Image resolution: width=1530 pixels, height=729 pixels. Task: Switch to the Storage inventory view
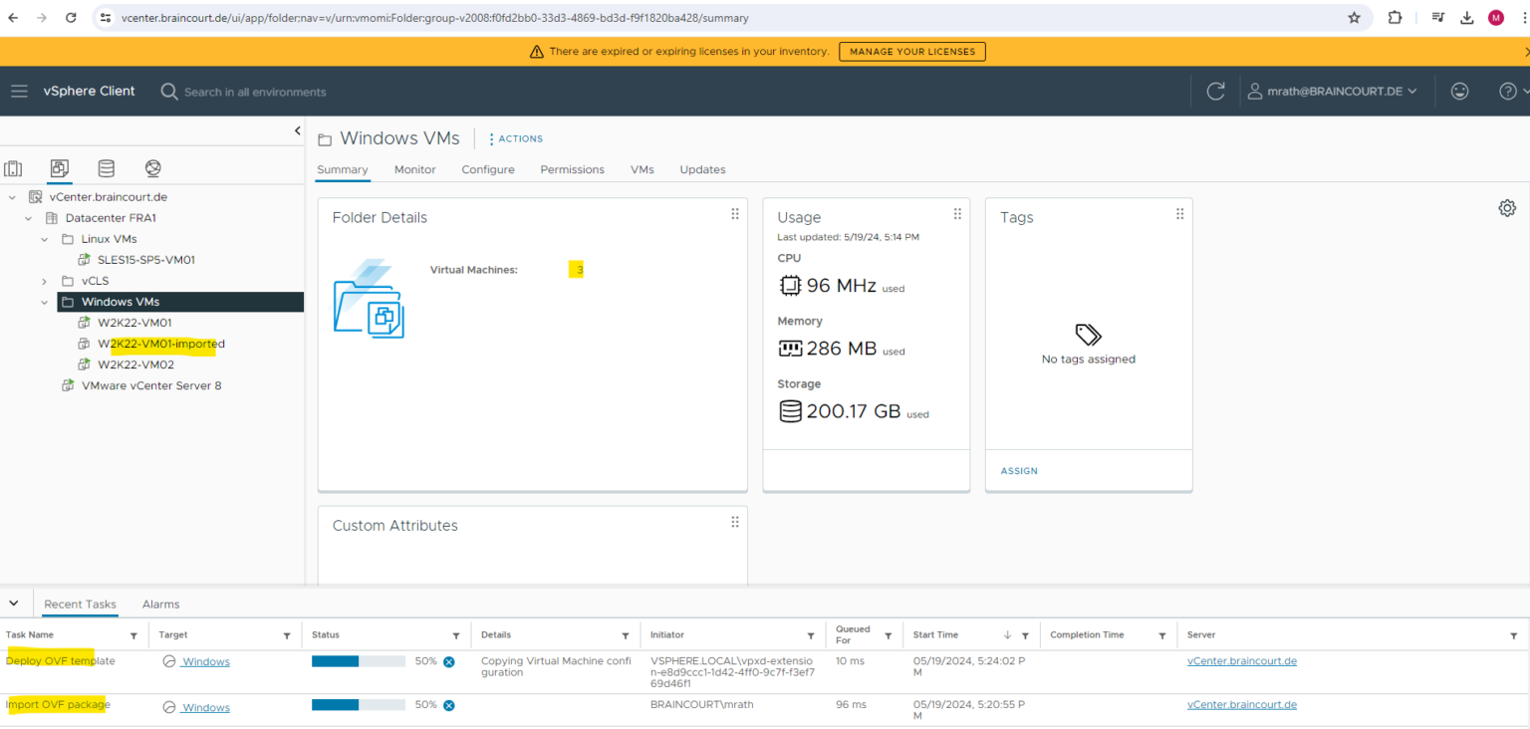[x=106, y=168]
